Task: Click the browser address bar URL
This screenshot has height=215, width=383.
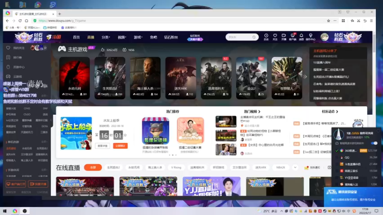Action: pos(62,21)
